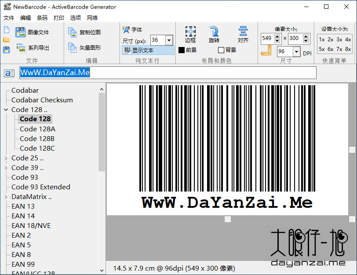Click the 系列导出 series export icon
Image resolution: width=357 pixels, height=275 pixels.
tap(21, 47)
